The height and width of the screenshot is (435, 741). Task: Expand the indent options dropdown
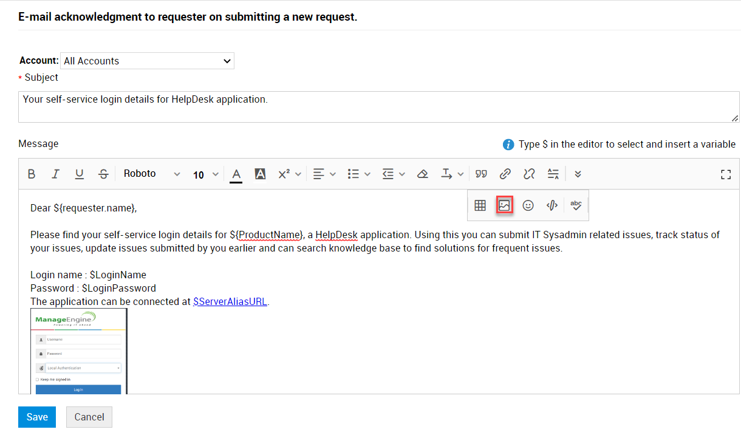394,174
